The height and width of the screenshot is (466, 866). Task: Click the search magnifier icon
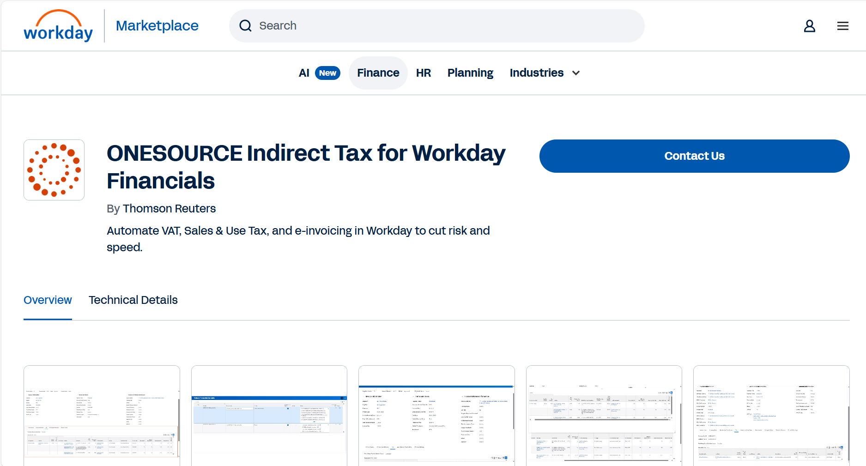[x=245, y=25]
